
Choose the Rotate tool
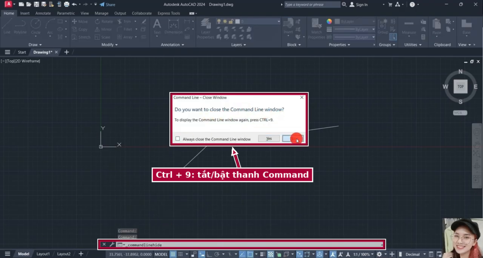click(x=104, y=22)
